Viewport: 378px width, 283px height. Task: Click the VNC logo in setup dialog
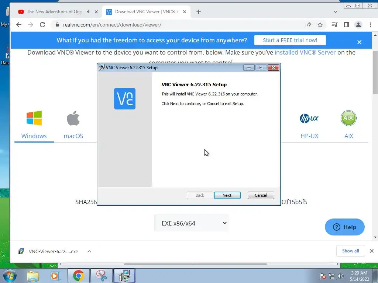coord(125,99)
